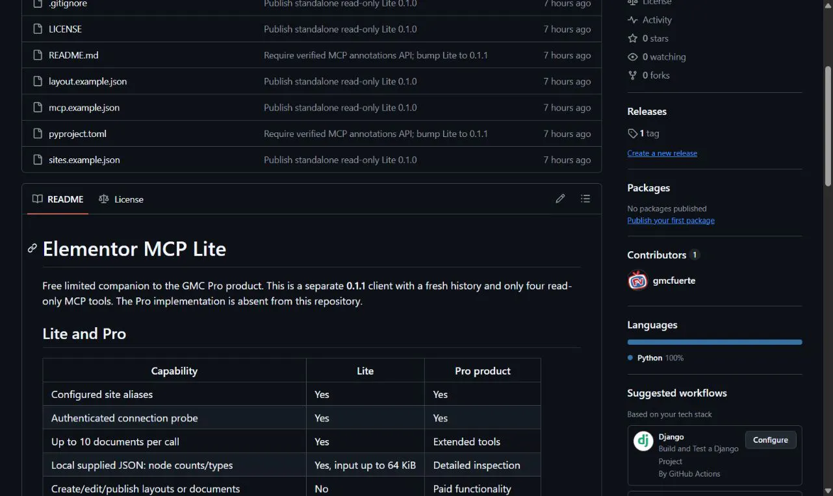Click the LICENSE file icon
This screenshot has height=496, width=833.
38,29
